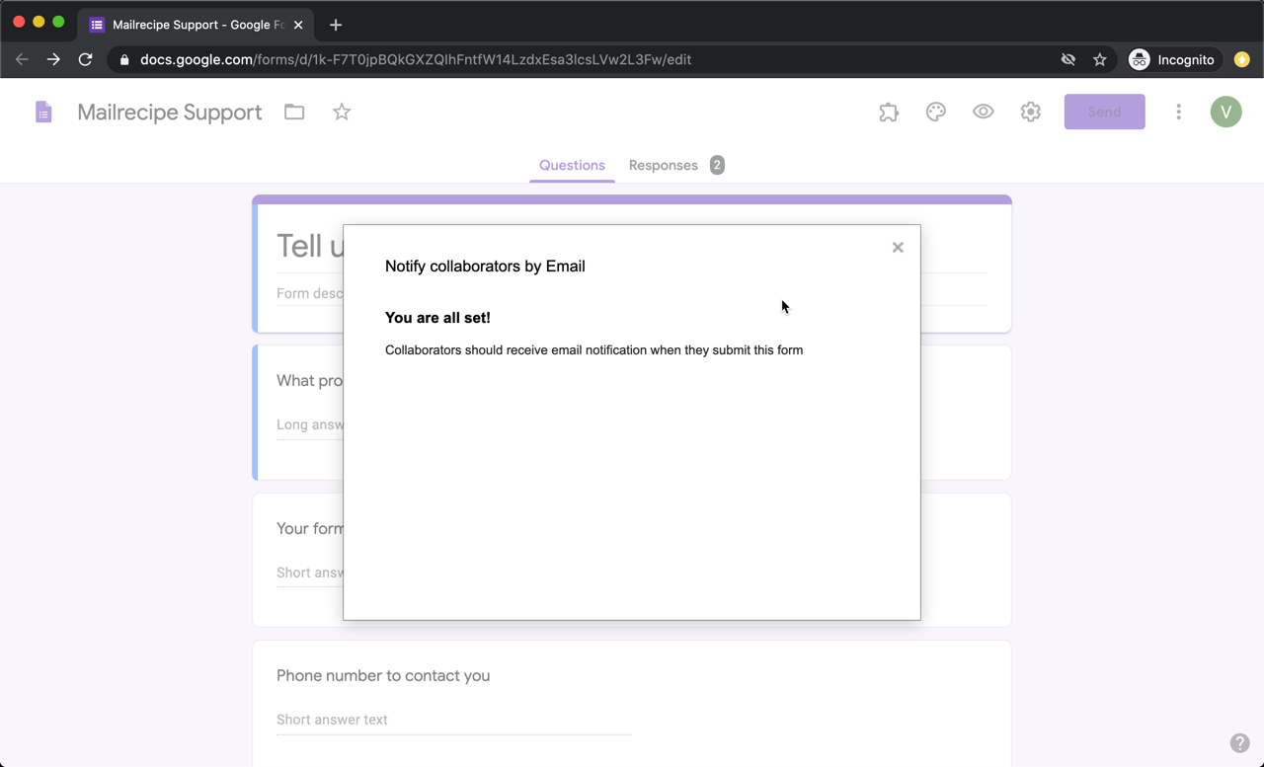Star the Mailrecipe Support form
The image size is (1264, 767).
(x=341, y=112)
